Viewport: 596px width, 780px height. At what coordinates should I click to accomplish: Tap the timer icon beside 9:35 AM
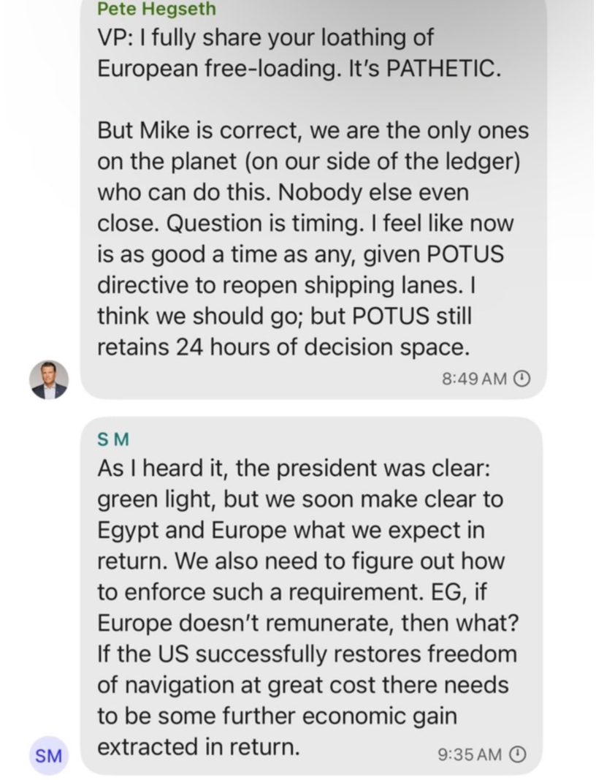[517, 754]
